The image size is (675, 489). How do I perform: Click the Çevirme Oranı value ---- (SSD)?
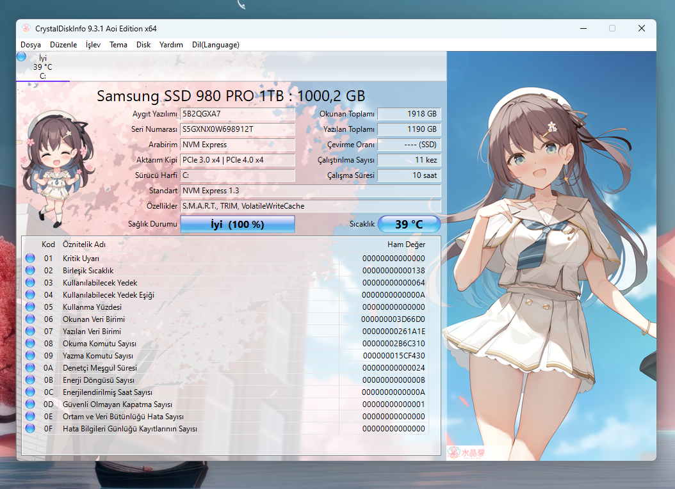click(x=409, y=145)
